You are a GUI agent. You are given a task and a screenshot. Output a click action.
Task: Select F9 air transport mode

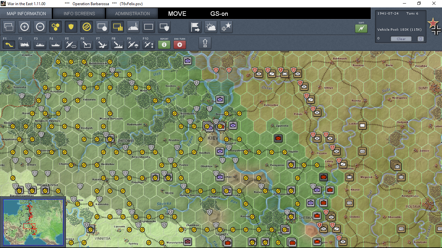click(133, 45)
